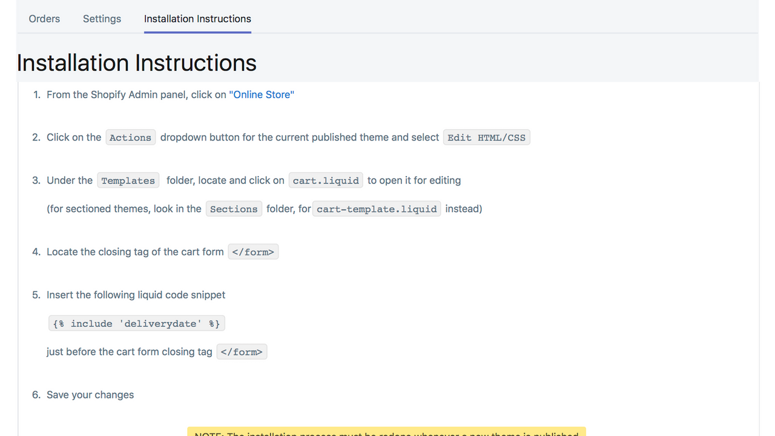Click the Insert liquid code snippet step text
The image size is (775, 436).
(x=136, y=294)
